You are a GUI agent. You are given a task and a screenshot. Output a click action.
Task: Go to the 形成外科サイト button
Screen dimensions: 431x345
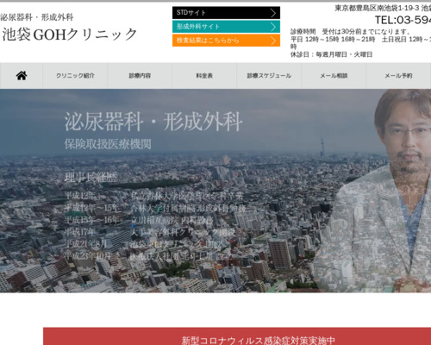coord(226,27)
